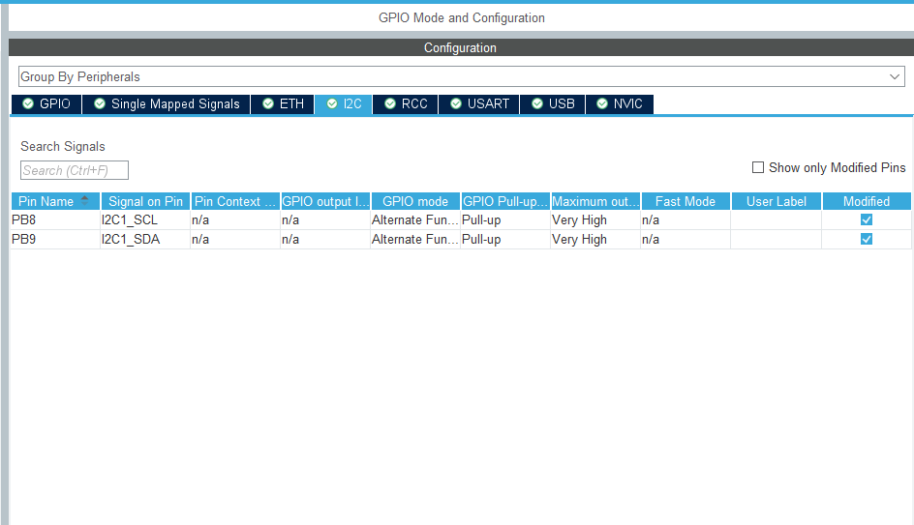Click the sort arrow on Pin Name
914x525 pixels.
pyautogui.click(x=84, y=200)
